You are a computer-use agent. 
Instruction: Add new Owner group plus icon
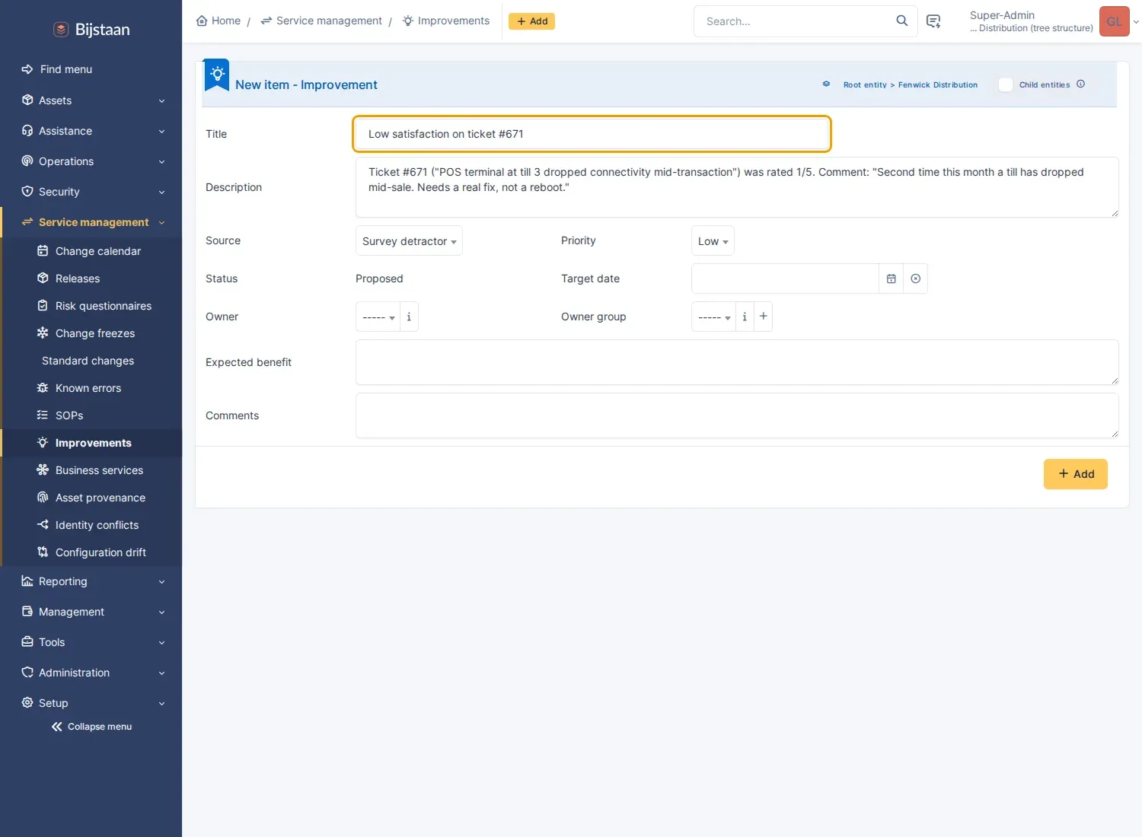point(763,317)
